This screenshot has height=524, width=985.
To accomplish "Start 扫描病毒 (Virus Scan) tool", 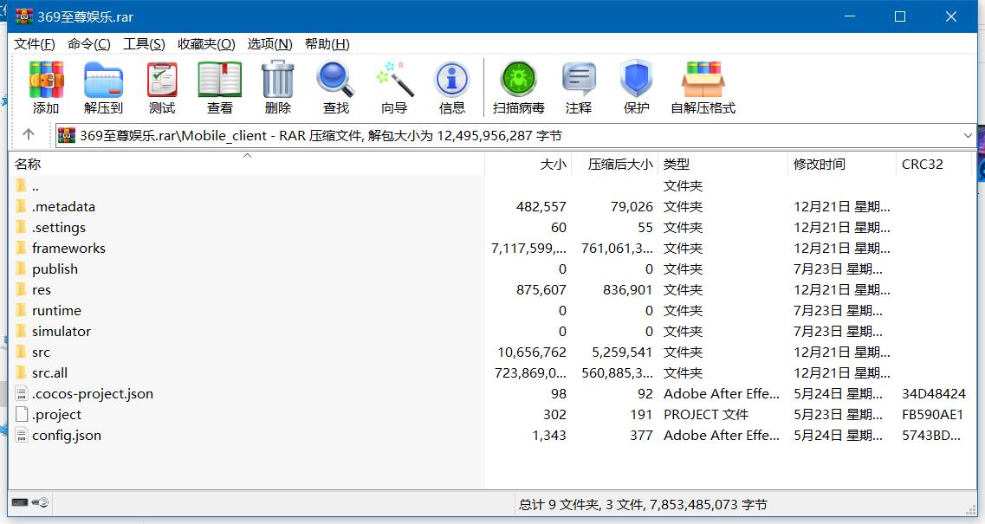I will [x=518, y=87].
